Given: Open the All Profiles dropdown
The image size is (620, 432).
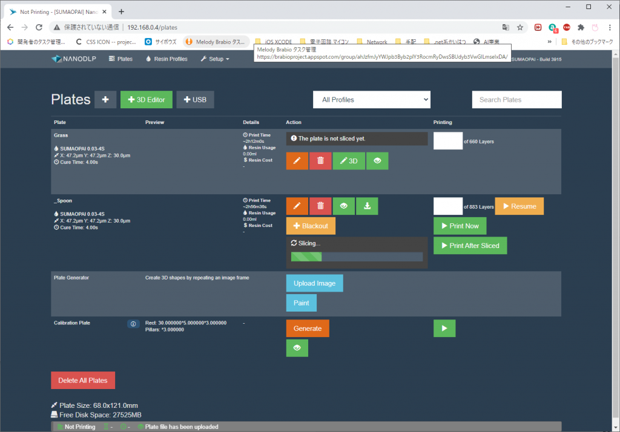Looking at the screenshot, I should [x=371, y=100].
